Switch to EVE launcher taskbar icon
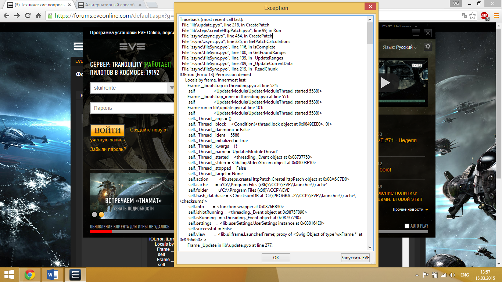The image size is (502, 282). point(75,275)
